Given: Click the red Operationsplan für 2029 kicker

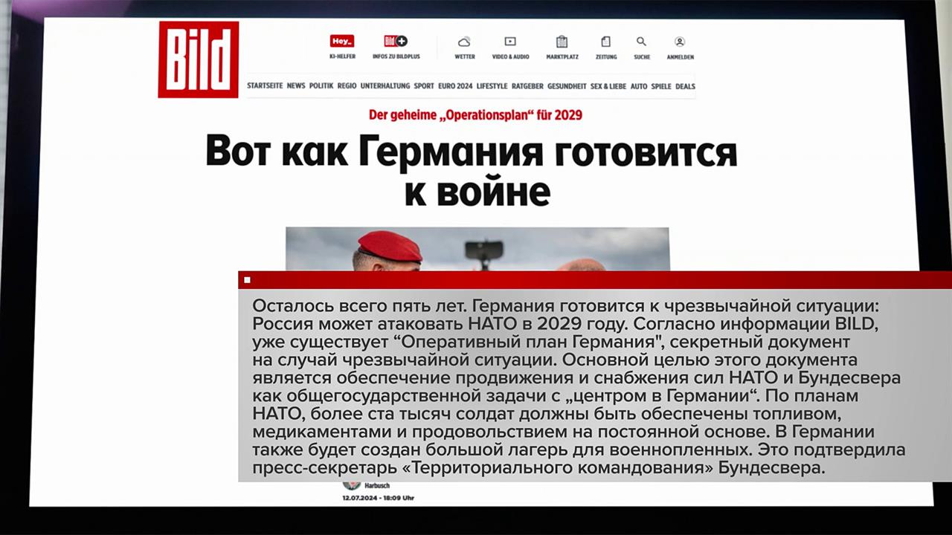Looking at the screenshot, I should pyautogui.click(x=475, y=115).
